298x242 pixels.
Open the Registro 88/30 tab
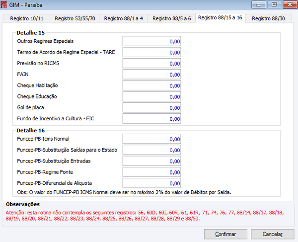tap(268, 18)
